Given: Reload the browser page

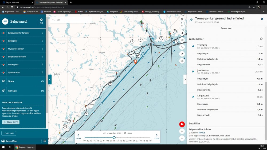Looking at the screenshot, I should point(12,7).
